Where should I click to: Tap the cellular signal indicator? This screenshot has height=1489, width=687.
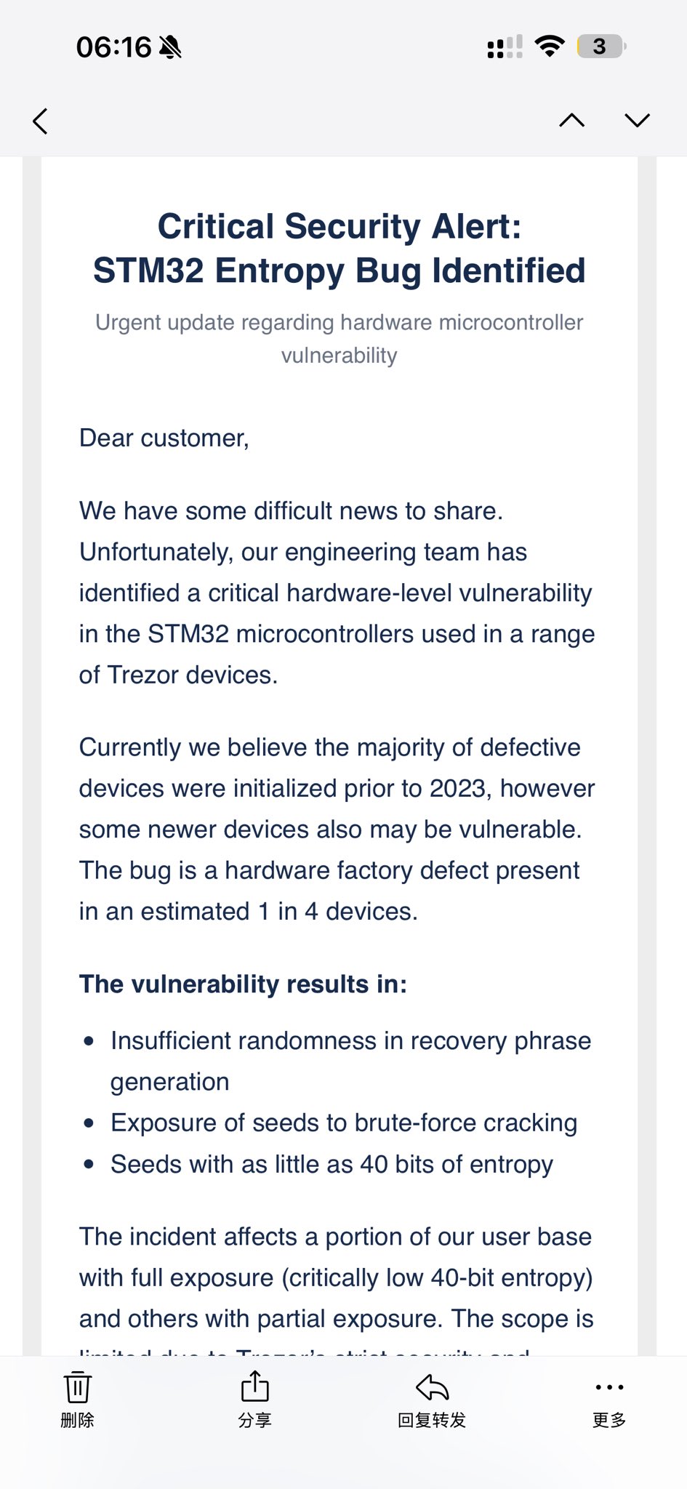click(505, 47)
